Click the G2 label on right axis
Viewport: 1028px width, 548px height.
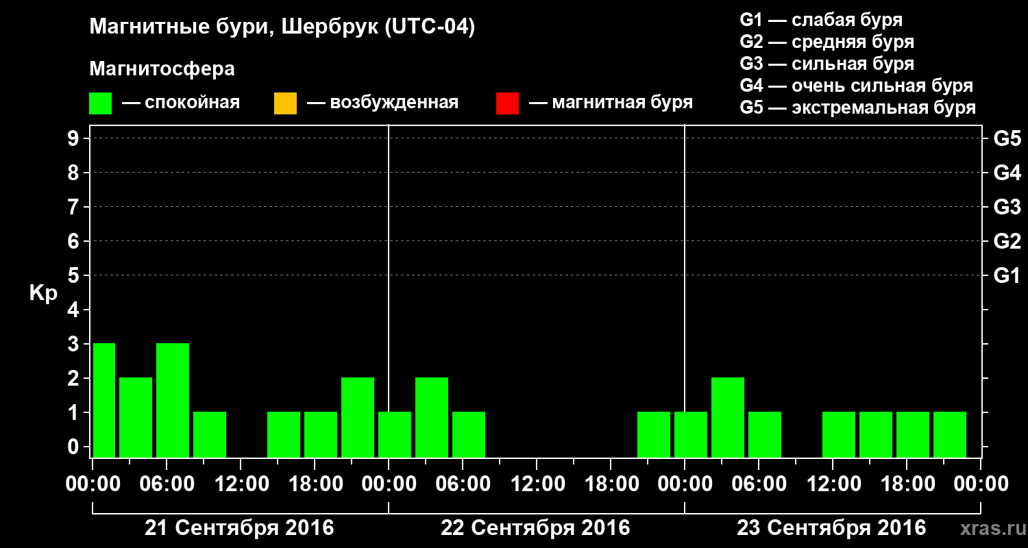pyautogui.click(x=1007, y=241)
